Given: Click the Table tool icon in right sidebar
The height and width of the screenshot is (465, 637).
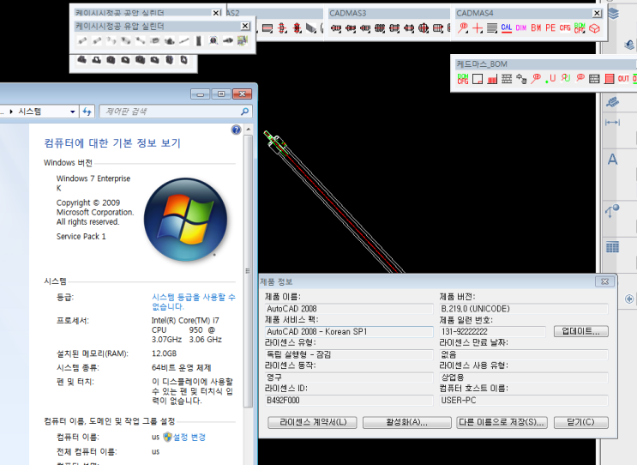Looking at the screenshot, I should [612, 247].
